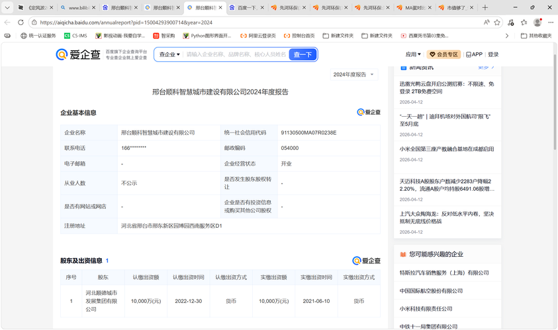Open 西夏死书第03集 bookmark

pos(424,36)
